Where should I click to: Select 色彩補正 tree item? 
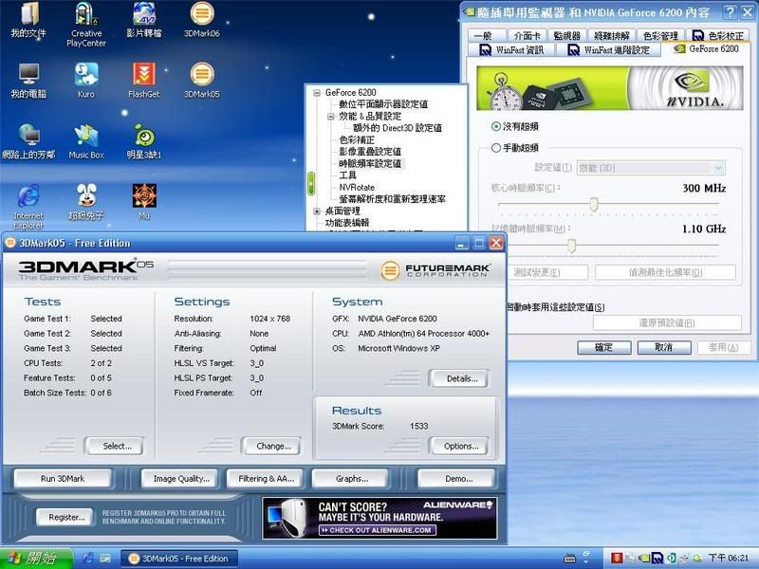(357, 139)
